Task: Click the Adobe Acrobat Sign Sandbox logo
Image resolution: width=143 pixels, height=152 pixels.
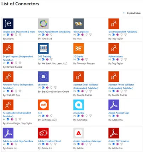Action: pyautogui.click(x=8, y=133)
